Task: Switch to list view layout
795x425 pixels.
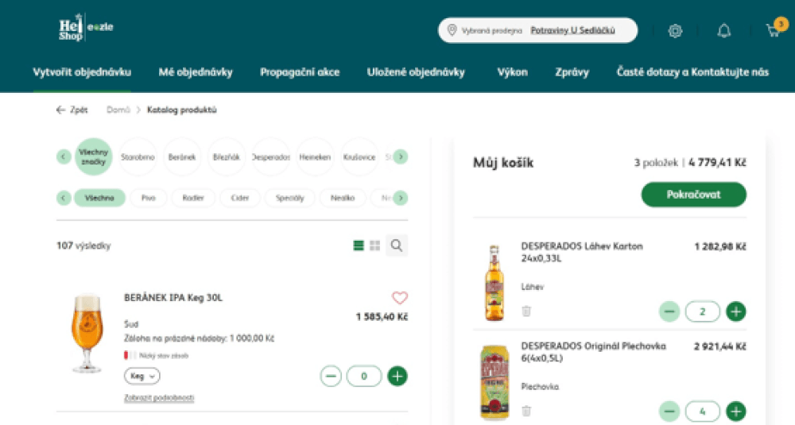Action: pos(359,245)
